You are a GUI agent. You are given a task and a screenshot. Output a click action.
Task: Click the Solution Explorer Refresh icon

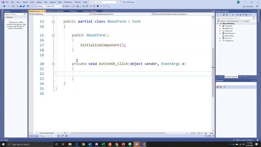pyautogui.click(x=240, y=15)
